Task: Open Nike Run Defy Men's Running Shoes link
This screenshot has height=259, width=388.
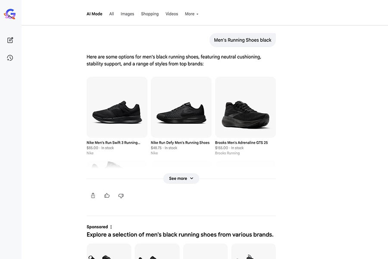Action: click(x=180, y=142)
